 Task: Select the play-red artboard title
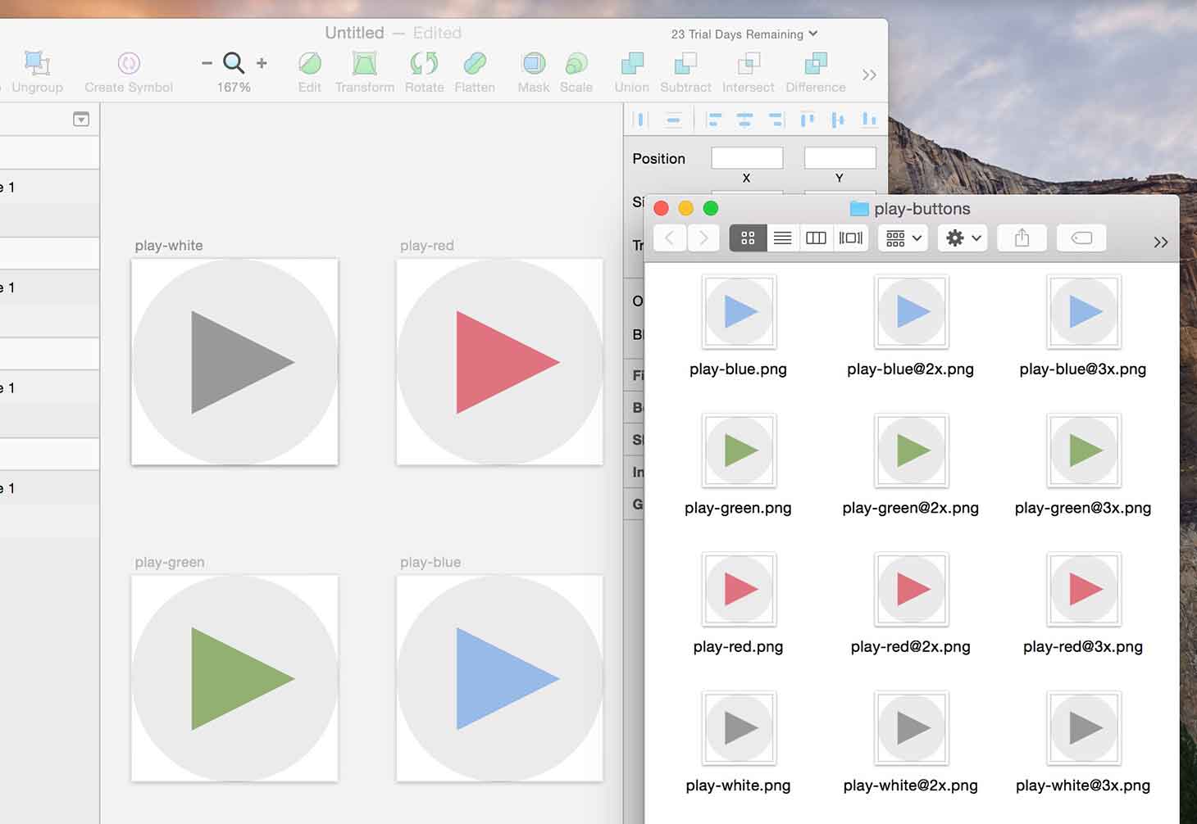click(x=427, y=246)
